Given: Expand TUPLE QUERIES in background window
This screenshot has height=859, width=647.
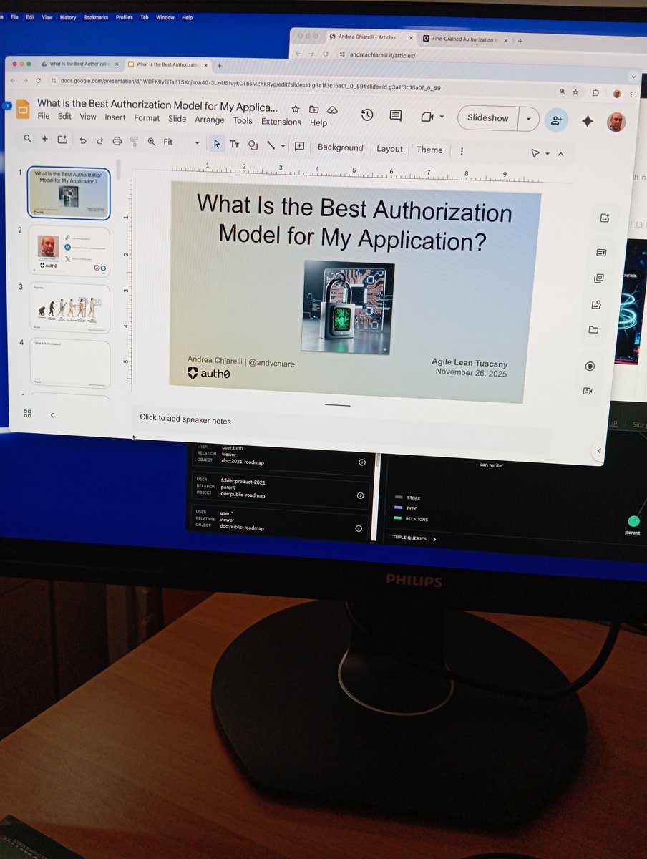Looking at the screenshot, I should (x=415, y=539).
